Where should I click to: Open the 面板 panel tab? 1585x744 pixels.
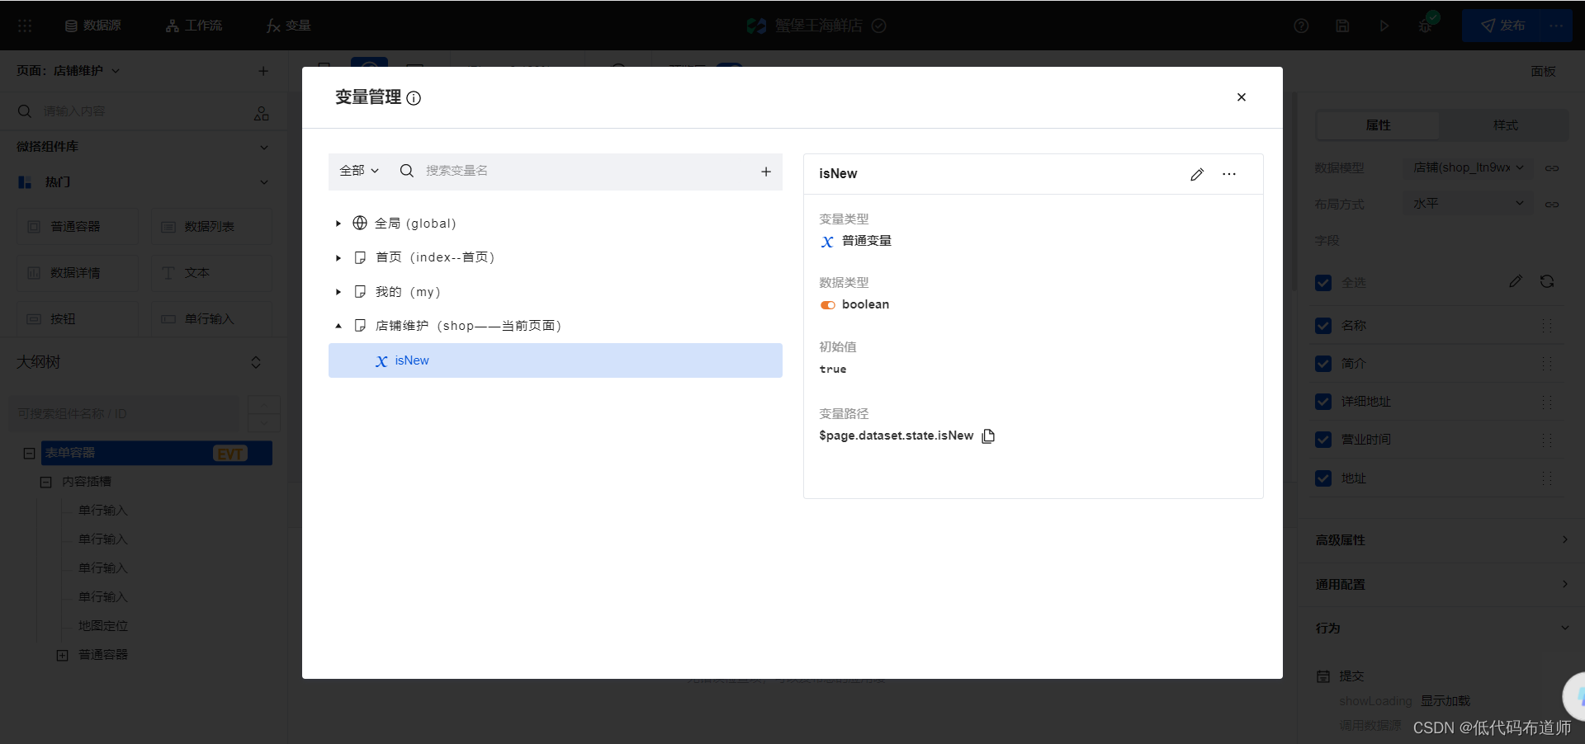(1543, 72)
